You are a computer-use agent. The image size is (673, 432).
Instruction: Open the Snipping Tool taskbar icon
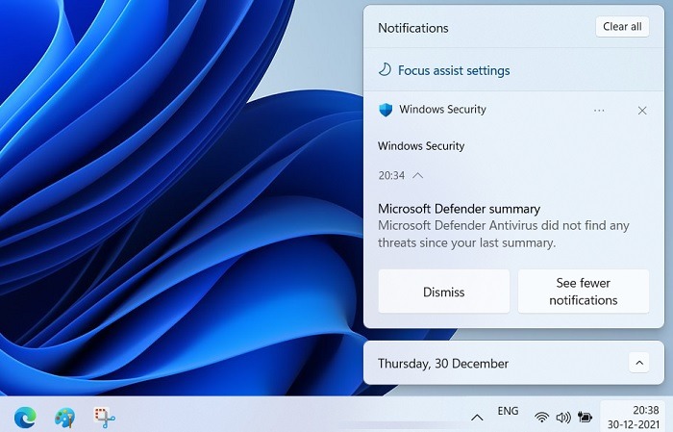[x=104, y=417]
